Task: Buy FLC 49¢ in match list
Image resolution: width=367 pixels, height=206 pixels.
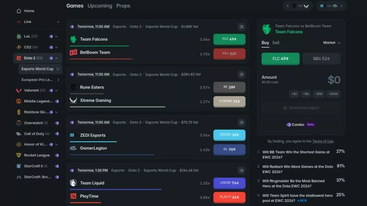Action: 229,39
